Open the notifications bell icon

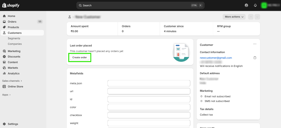pyautogui.click(x=255, y=5)
